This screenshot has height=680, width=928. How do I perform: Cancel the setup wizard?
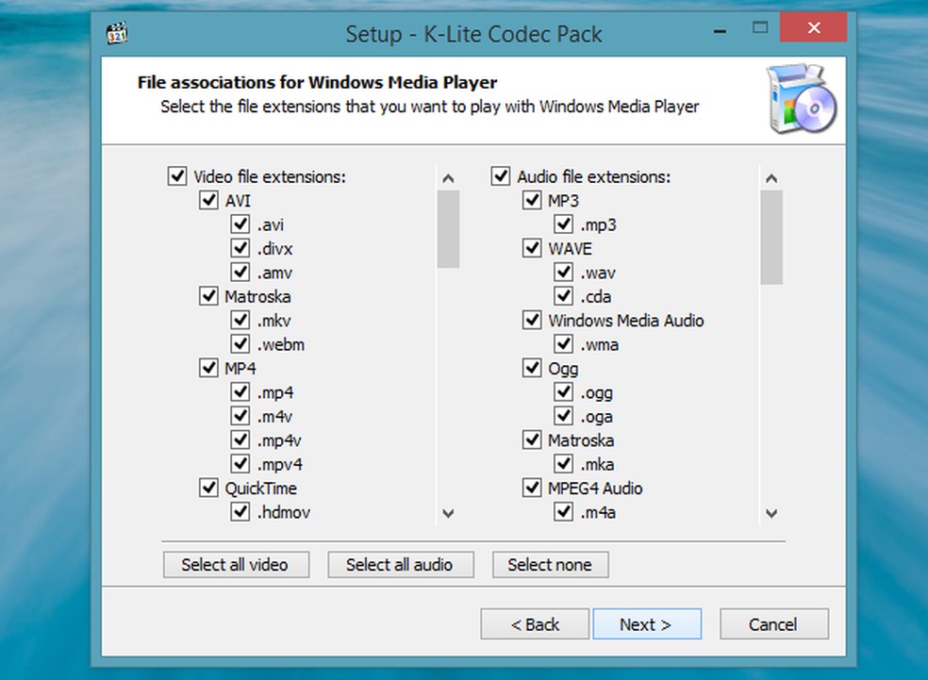tap(774, 624)
